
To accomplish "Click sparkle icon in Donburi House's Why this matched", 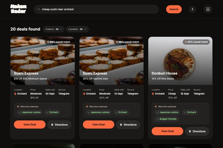I will click(x=156, y=106).
